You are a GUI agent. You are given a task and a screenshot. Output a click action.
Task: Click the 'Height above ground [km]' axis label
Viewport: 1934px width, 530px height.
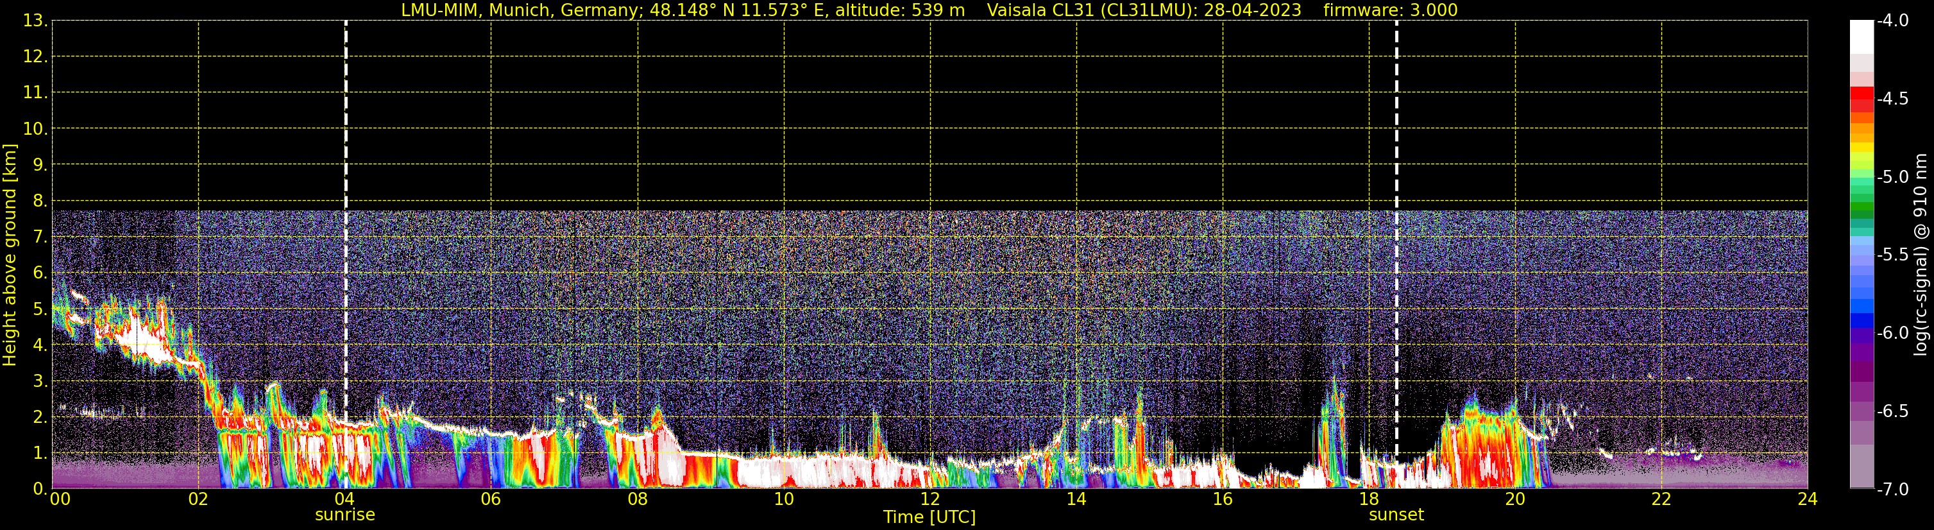coord(10,255)
